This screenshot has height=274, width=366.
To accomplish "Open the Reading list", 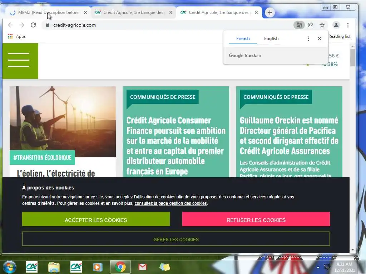I will pyautogui.click(x=340, y=36).
